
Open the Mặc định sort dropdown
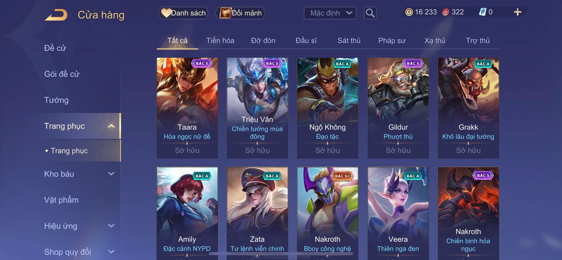coord(330,13)
